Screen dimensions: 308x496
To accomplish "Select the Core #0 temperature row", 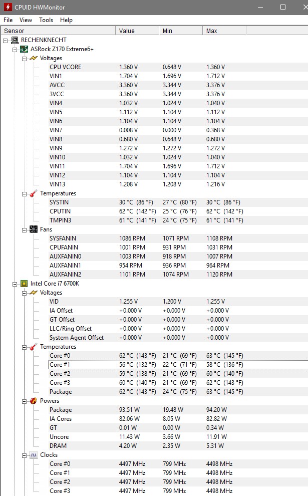I will pos(178,356).
